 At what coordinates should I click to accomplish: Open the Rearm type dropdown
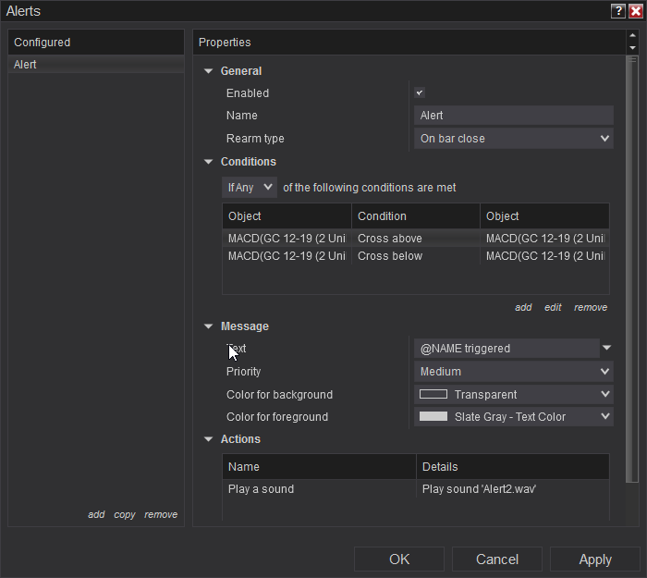513,139
